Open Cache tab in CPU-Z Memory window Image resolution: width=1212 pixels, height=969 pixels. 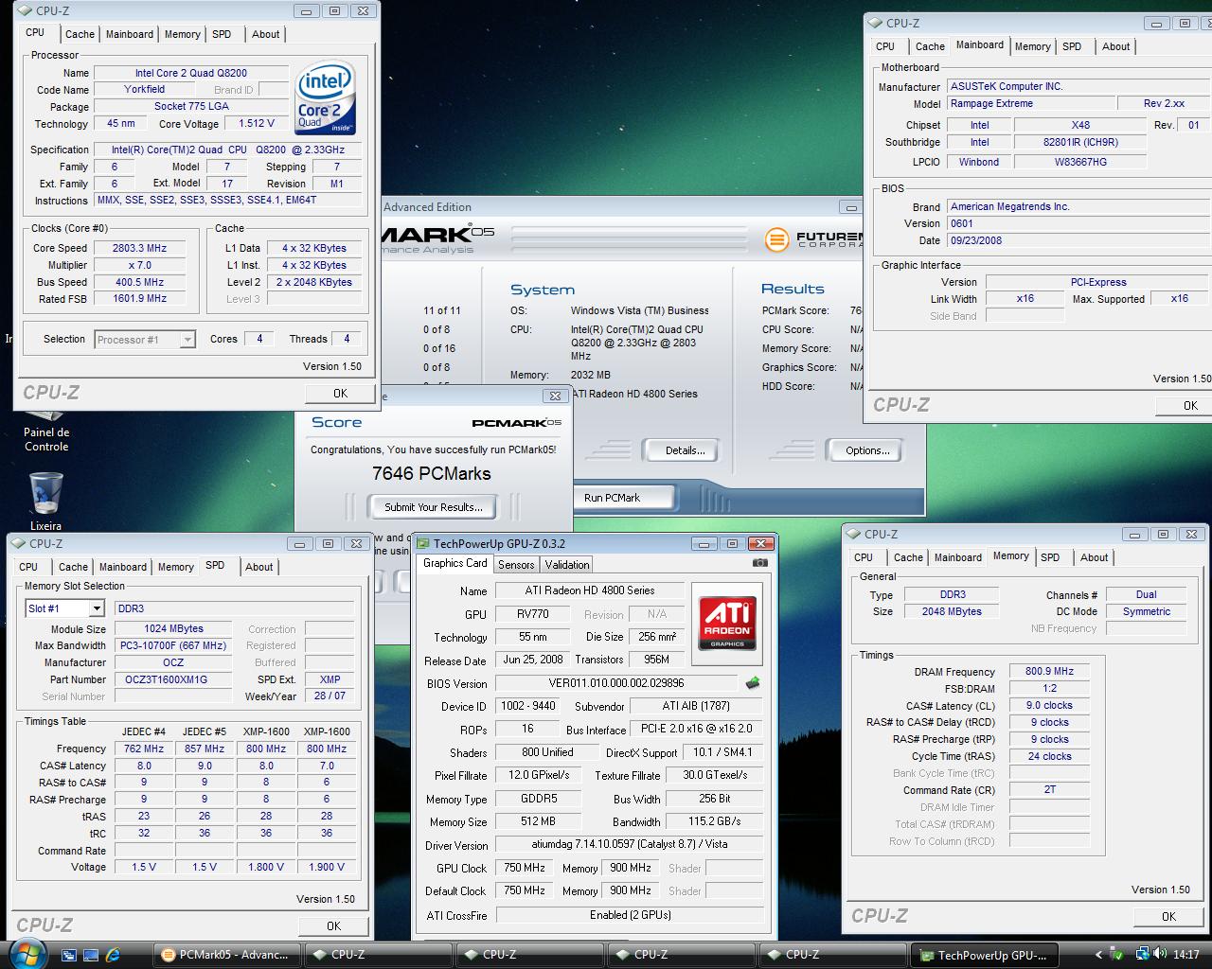908,557
